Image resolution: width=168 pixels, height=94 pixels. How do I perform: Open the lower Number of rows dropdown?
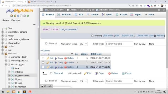(83, 81)
